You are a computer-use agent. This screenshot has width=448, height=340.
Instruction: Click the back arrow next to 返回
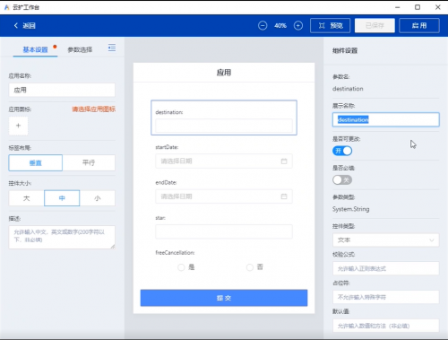coord(16,25)
